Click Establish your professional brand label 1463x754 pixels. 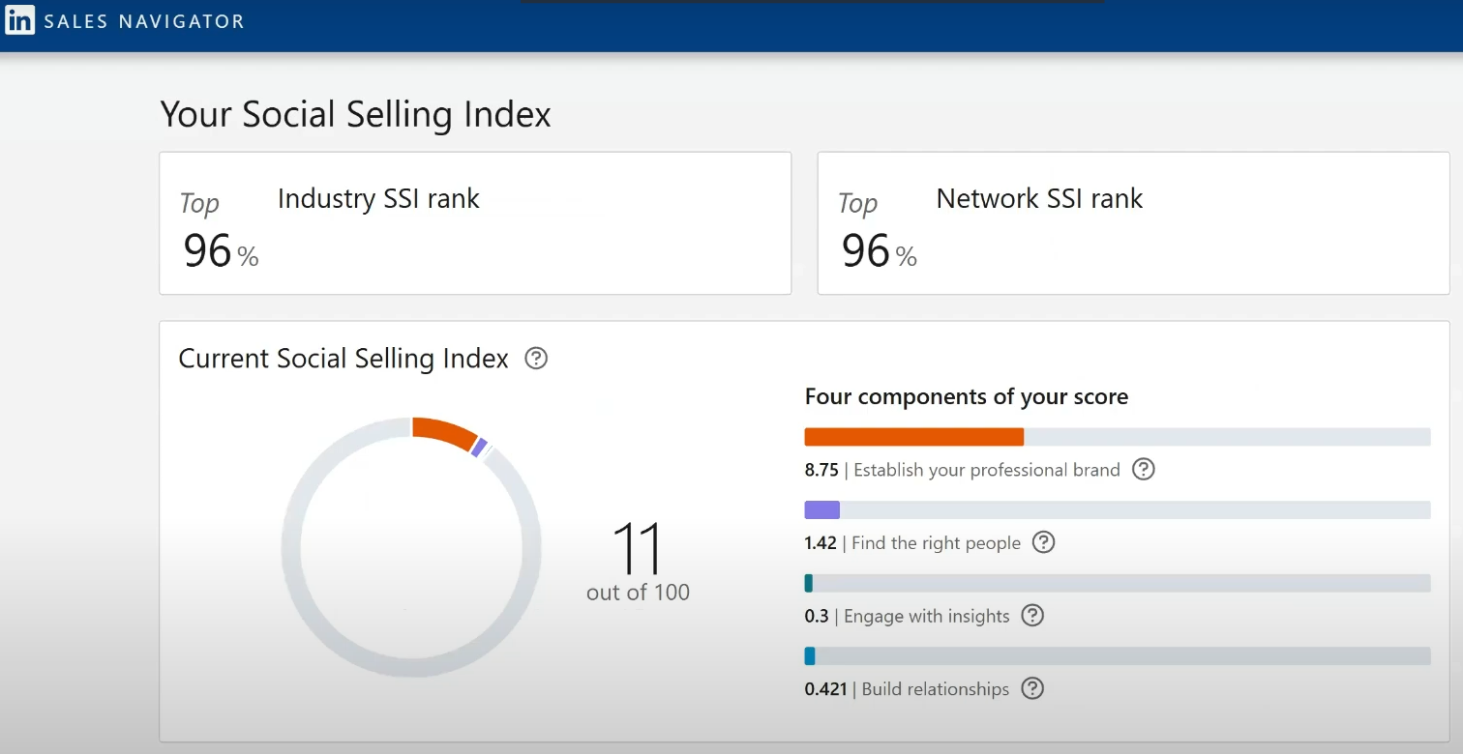[987, 470]
